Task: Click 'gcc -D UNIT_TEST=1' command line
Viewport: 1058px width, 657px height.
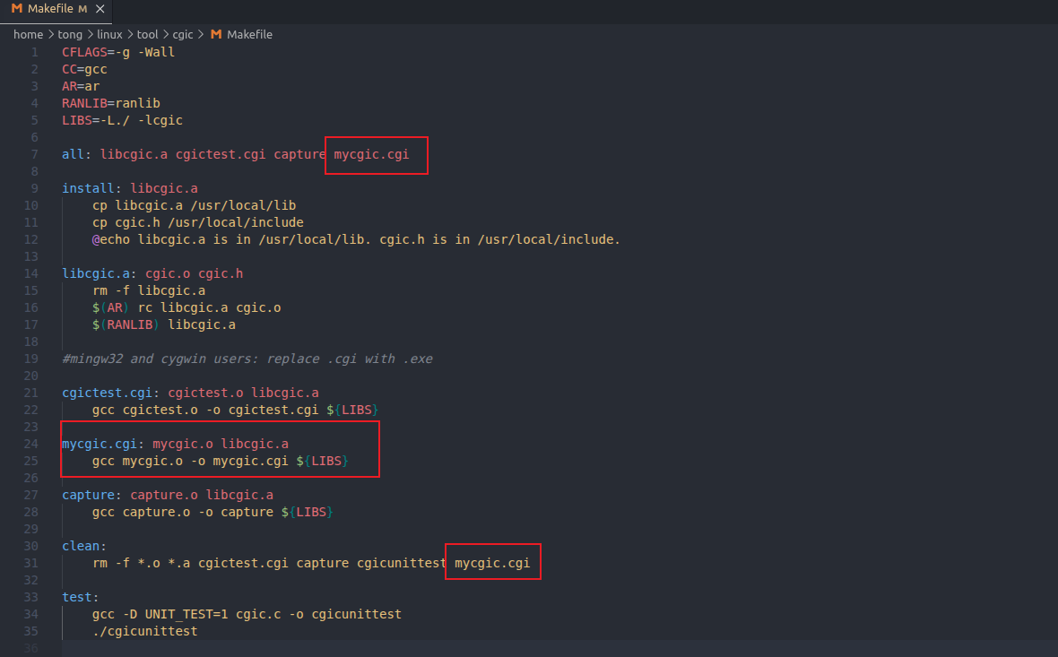Action: [x=247, y=615]
